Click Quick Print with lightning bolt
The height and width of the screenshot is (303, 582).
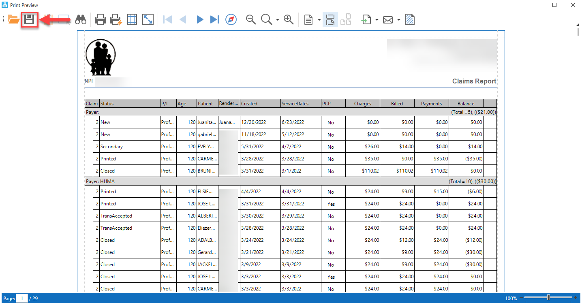click(116, 19)
